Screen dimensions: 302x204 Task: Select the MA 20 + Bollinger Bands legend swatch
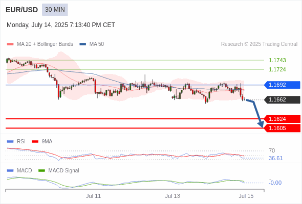(10, 44)
